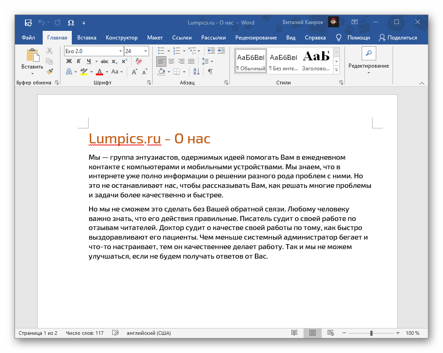Switch to the Макет tab
443x353 pixels.
point(155,38)
